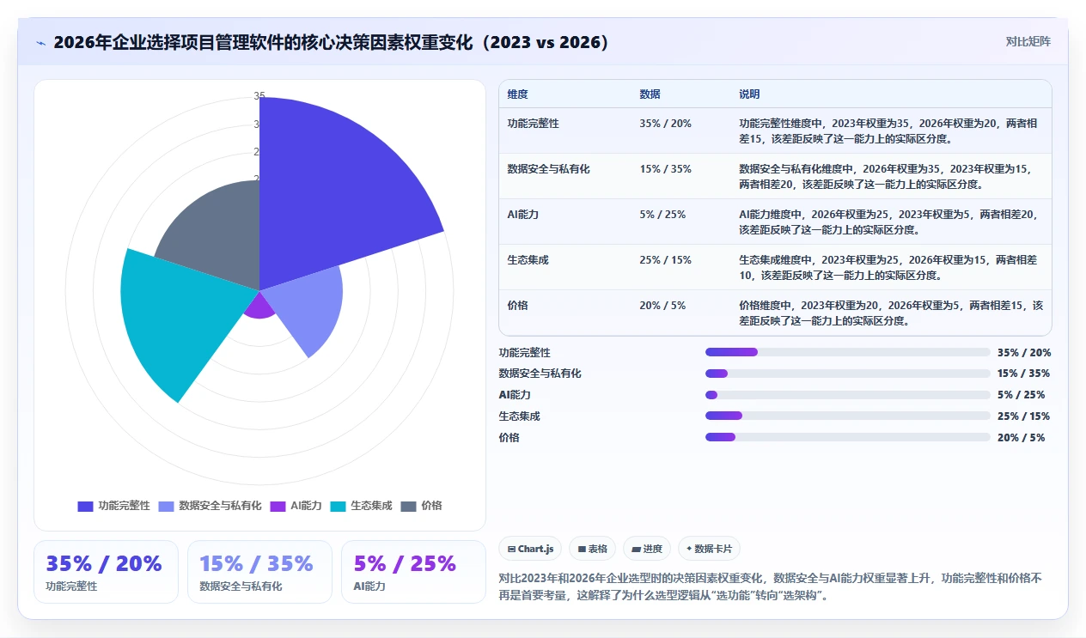Click the 生态集成 progress list label

520,416
